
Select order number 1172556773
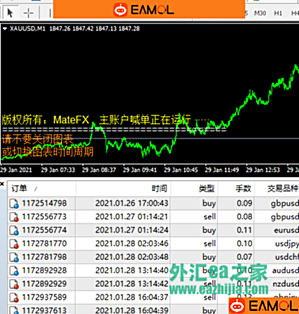click(44, 217)
